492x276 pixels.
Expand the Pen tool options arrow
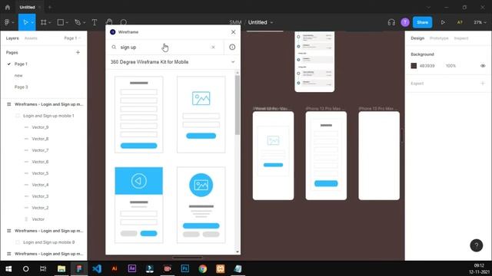[84, 22]
